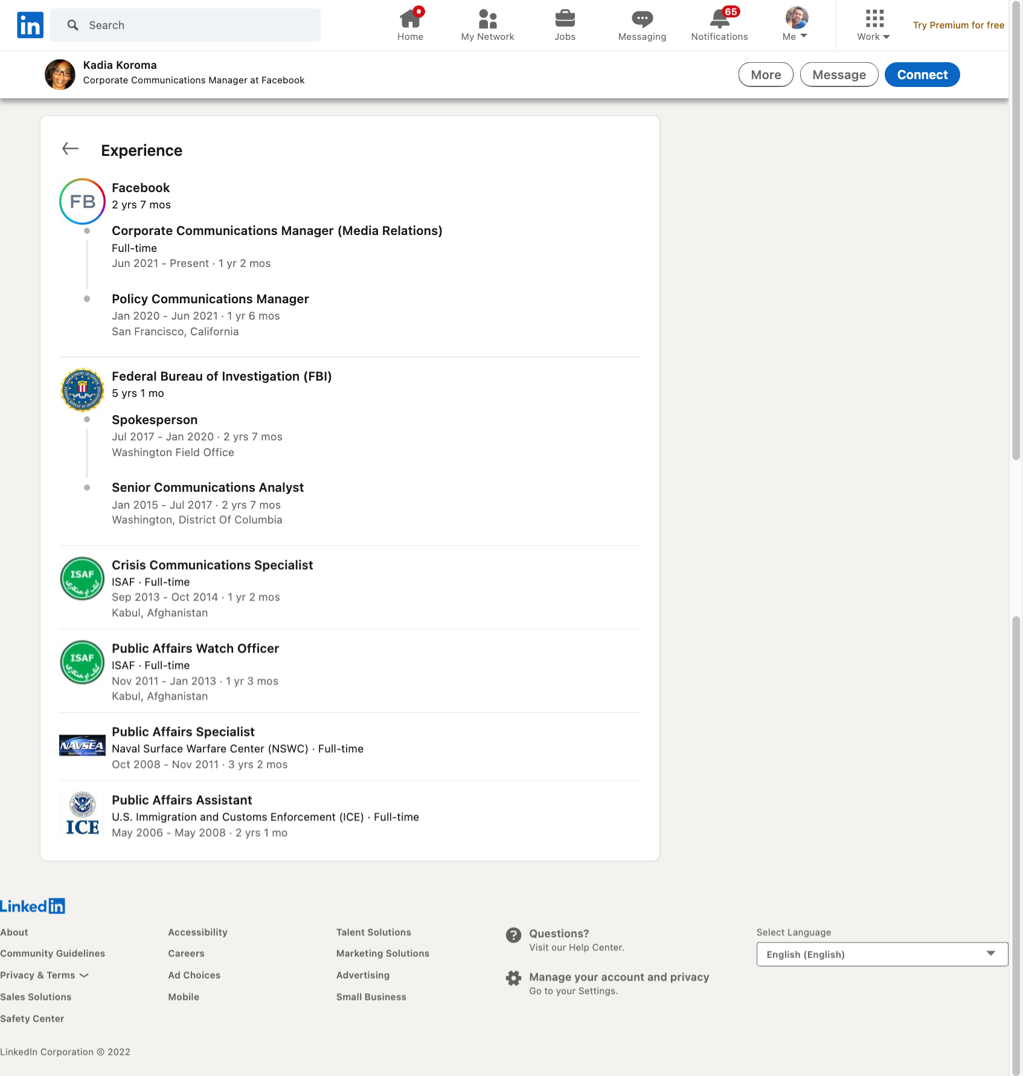Click the footer LinkedIn logo

click(33, 906)
